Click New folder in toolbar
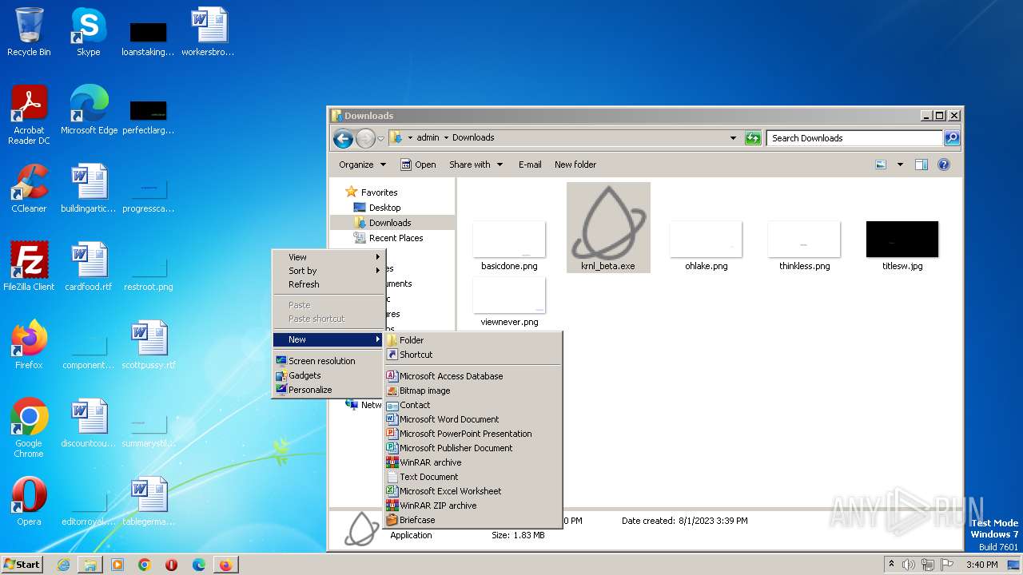This screenshot has width=1023, height=575. pos(575,165)
